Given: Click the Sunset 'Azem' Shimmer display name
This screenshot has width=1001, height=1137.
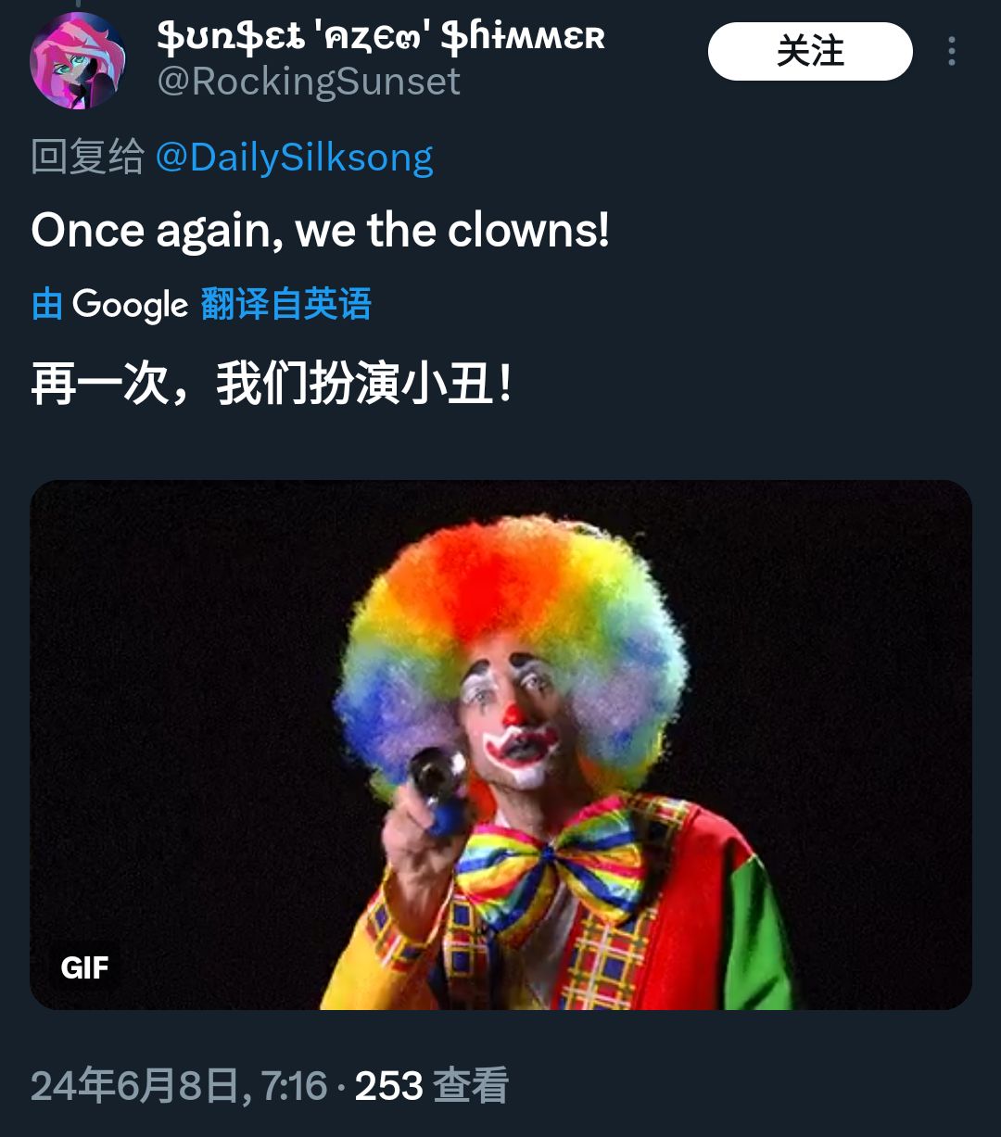Looking at the screenshot, I should 380,37.
